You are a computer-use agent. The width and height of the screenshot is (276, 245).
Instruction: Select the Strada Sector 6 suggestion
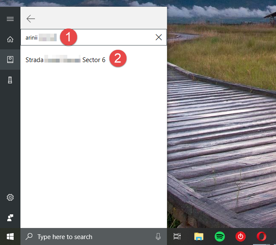pyautogui.click(x=66, y=60)
